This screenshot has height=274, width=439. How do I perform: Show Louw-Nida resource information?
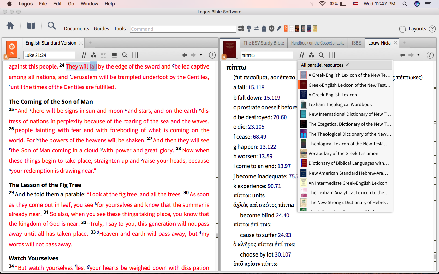[x=430, y=55]
